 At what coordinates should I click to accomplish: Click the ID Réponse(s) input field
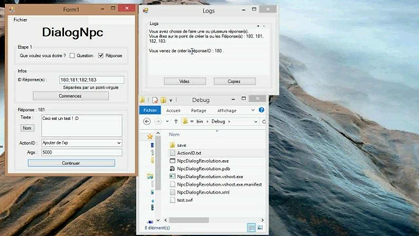(x=92, y=80)
